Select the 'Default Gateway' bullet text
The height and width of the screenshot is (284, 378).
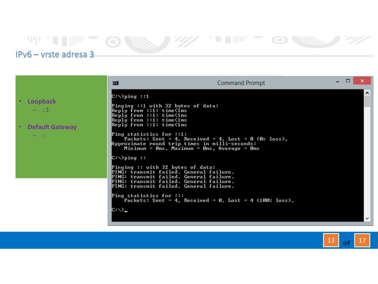52,127
